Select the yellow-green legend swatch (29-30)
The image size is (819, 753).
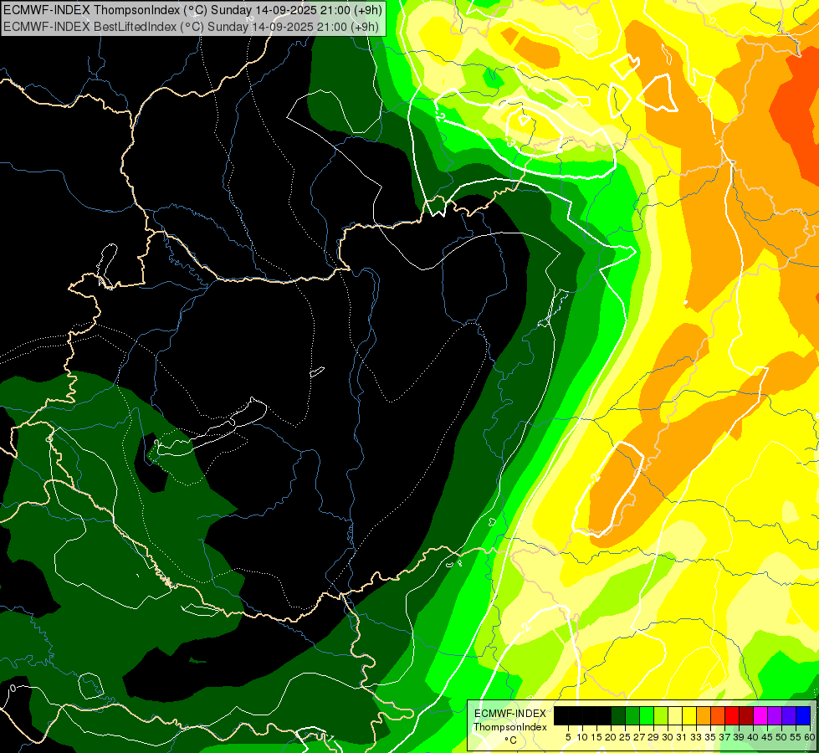661,715
